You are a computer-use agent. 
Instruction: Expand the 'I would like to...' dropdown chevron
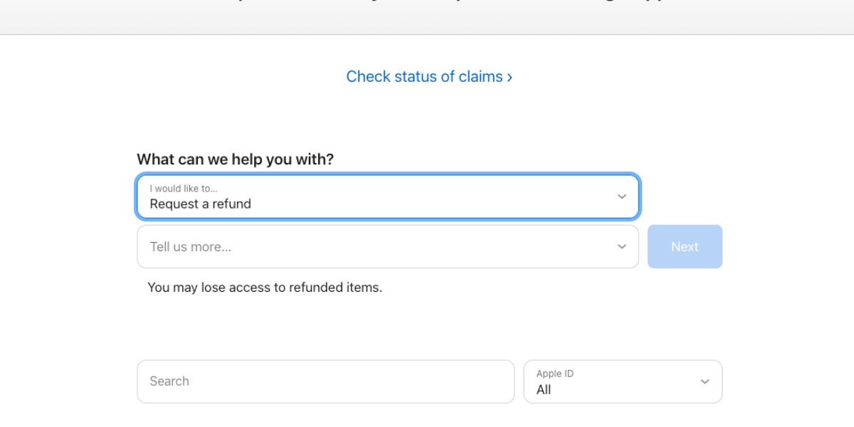coord(621,196)
